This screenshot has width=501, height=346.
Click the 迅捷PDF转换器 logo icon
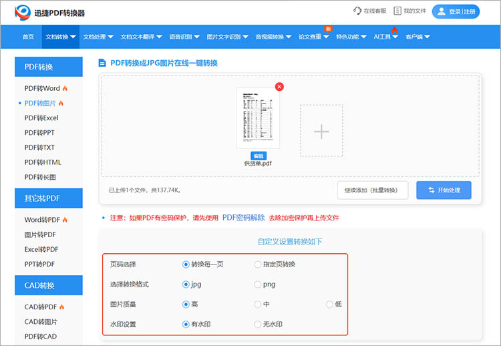[23, 13]
